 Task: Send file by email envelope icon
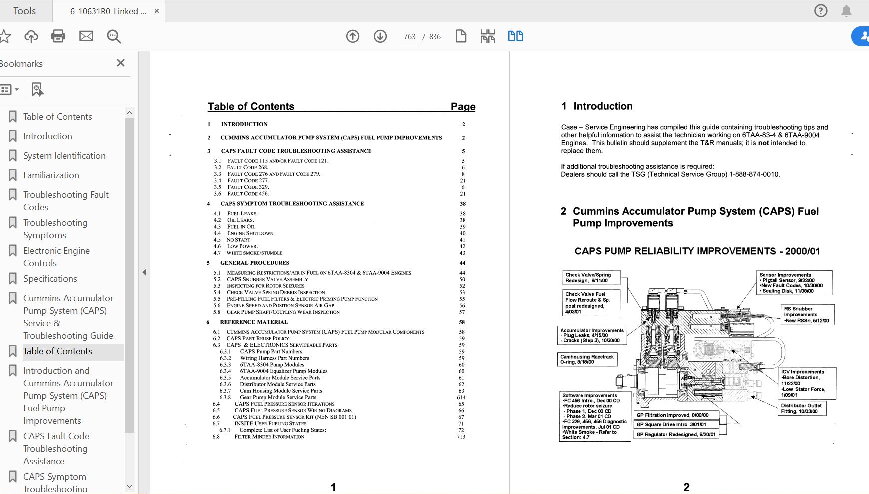86,36
